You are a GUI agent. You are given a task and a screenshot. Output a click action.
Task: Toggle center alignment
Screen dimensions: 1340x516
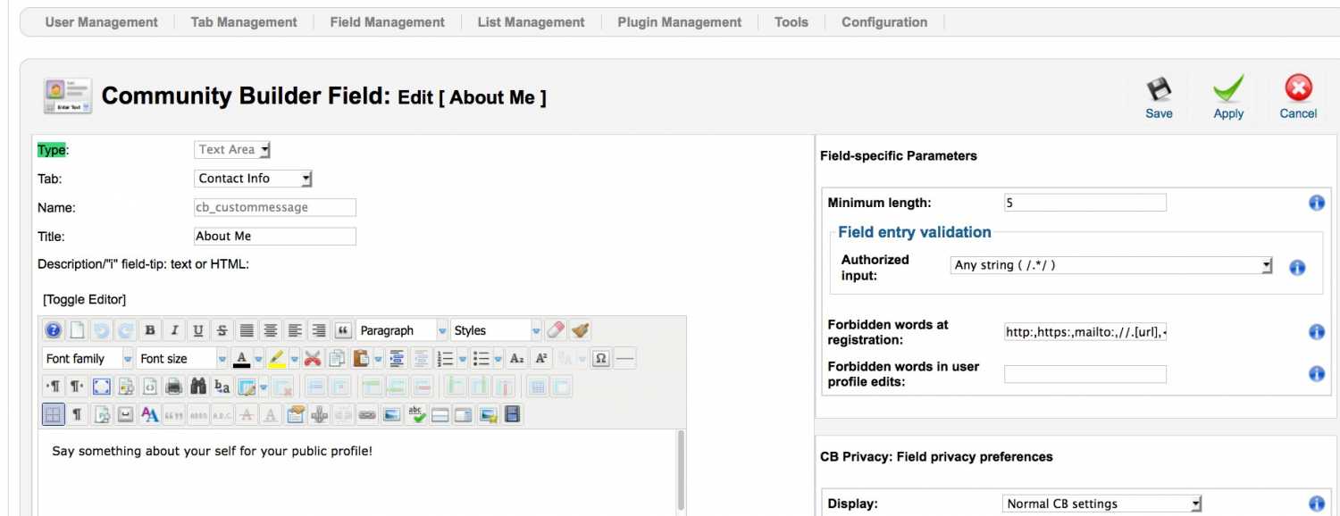[x=271, y=330]
